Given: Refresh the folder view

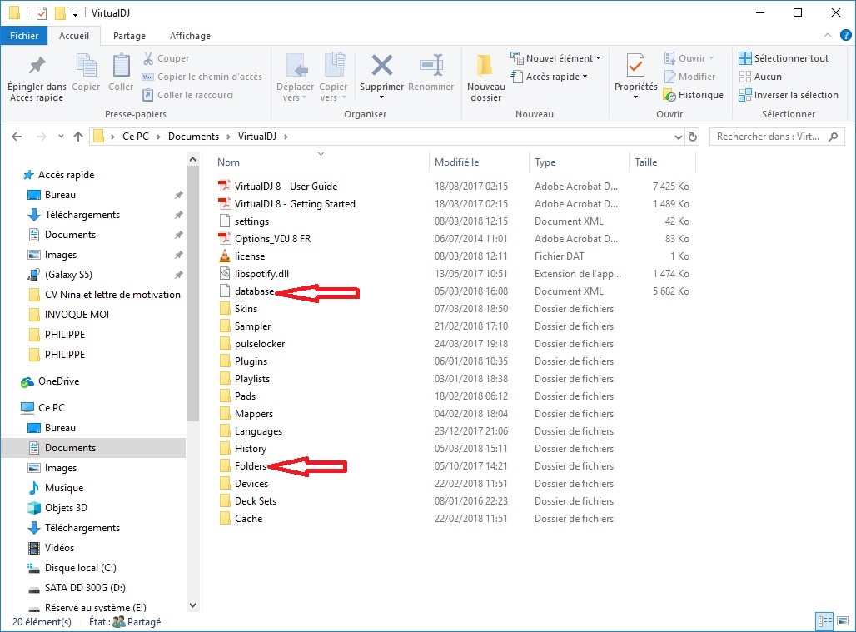Looking at the screenshot, I should point(693,137).
